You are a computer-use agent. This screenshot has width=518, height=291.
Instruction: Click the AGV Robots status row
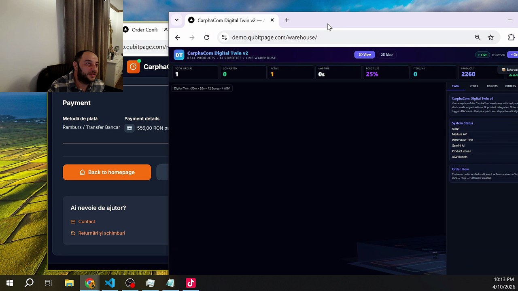(x=484, y=157)
